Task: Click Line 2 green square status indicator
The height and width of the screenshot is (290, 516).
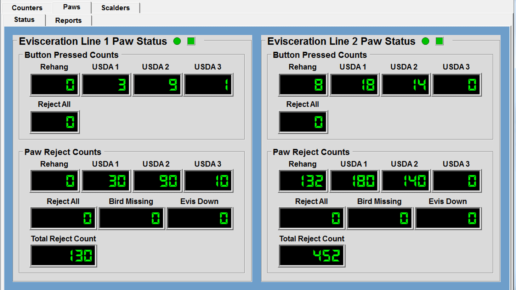Action: [x=440, y=41]
